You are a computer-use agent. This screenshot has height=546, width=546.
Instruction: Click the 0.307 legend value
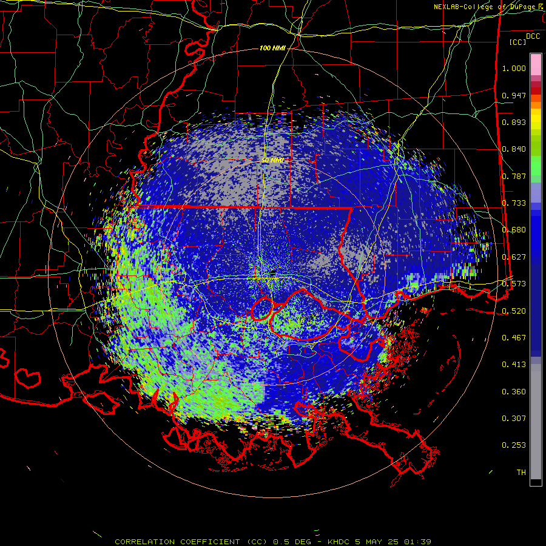coord(514,419)
